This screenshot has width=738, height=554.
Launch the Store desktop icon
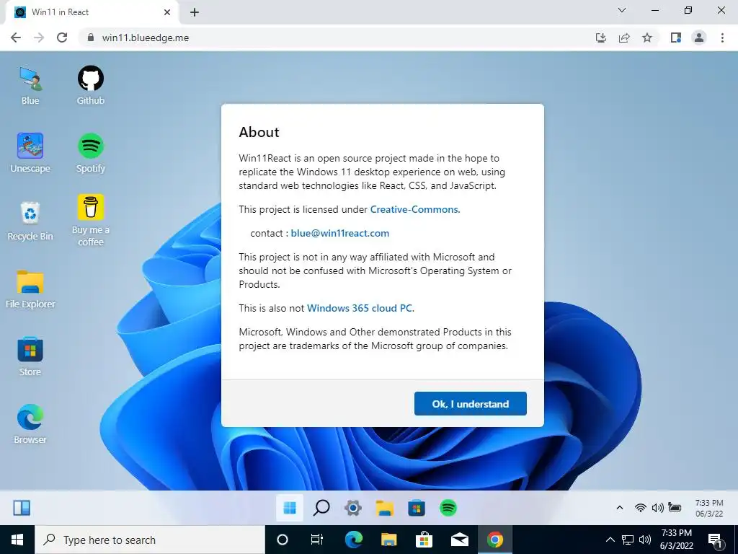[30, 356]
